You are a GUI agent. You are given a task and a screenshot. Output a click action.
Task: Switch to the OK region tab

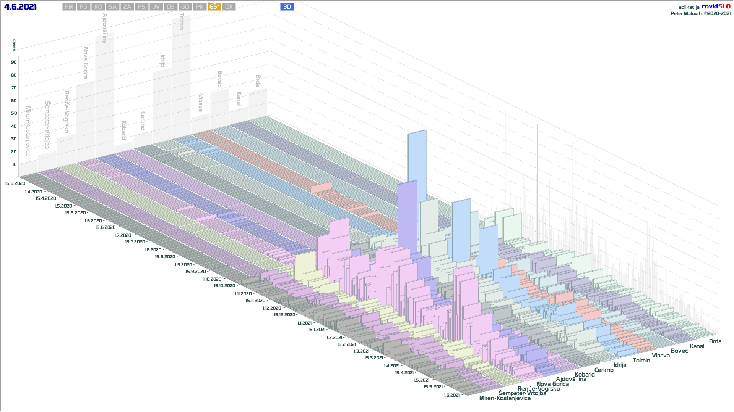[x=229, y=7]
